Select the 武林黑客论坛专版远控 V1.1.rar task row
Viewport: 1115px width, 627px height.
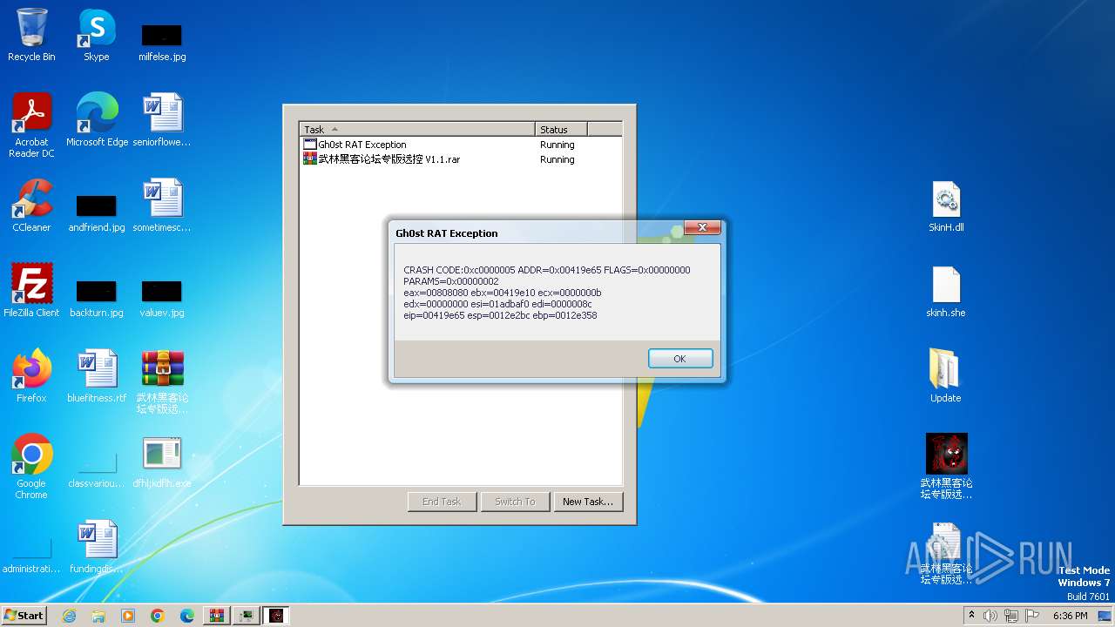coord(461,159)
